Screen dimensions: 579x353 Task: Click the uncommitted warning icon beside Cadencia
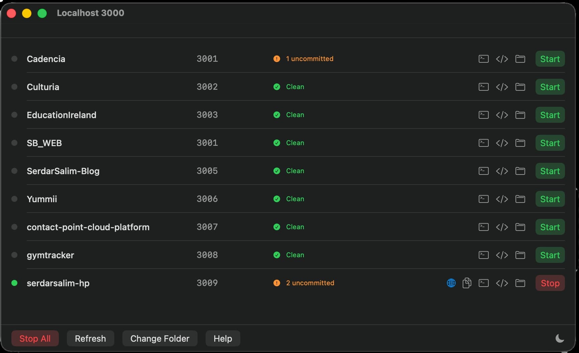(x=277, y=59)
